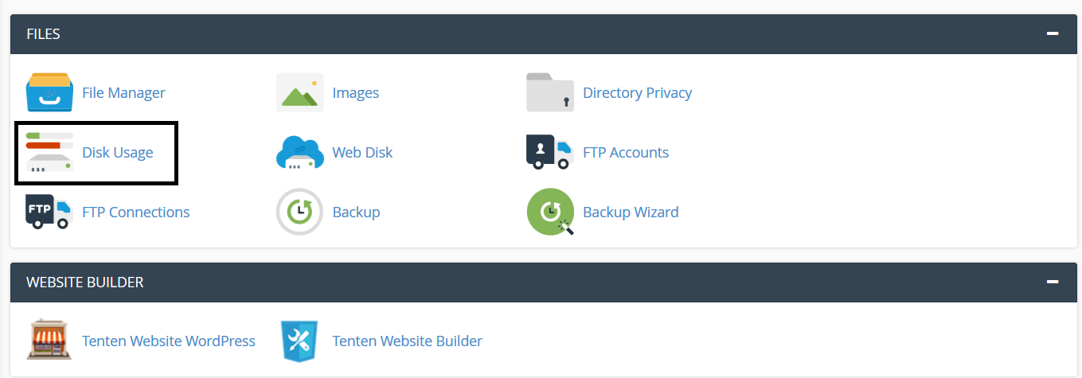Image resolution: width=1082 pixels, height=378 pixels.
Task: Collapse the FILES section
Action: (x=1053, y=34)
